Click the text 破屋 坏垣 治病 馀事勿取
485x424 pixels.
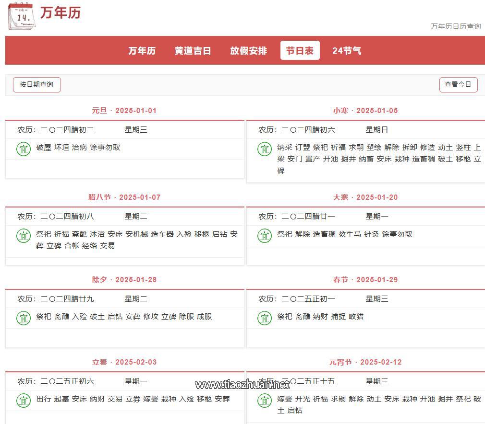pos(78,148)
